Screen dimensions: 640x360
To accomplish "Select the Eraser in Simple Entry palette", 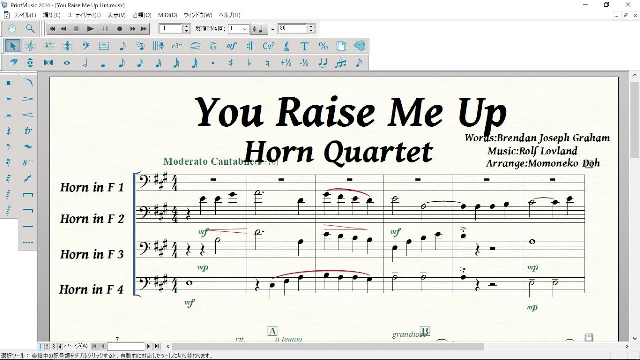I will tap(12, 63).
